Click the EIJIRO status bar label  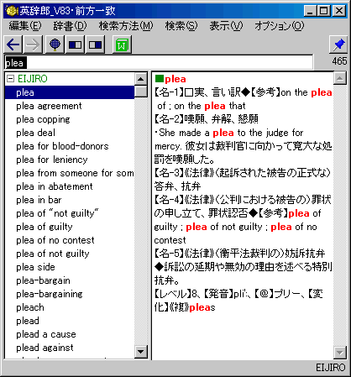(331, 368)
